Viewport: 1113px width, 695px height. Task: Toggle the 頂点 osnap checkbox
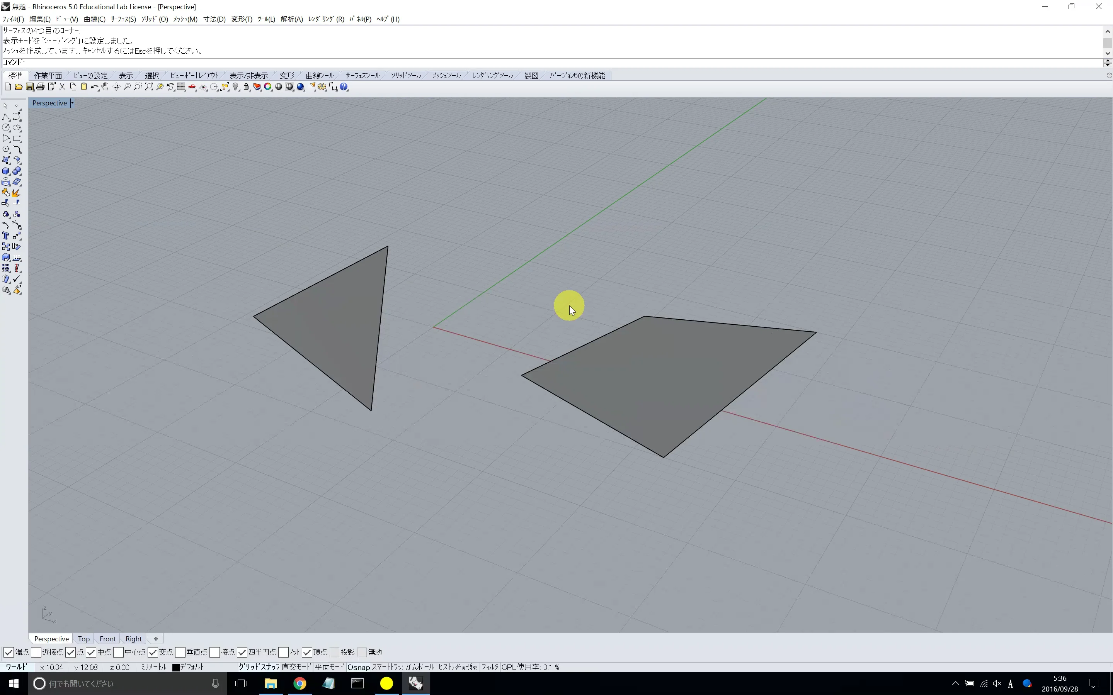[x=307, y=652]
